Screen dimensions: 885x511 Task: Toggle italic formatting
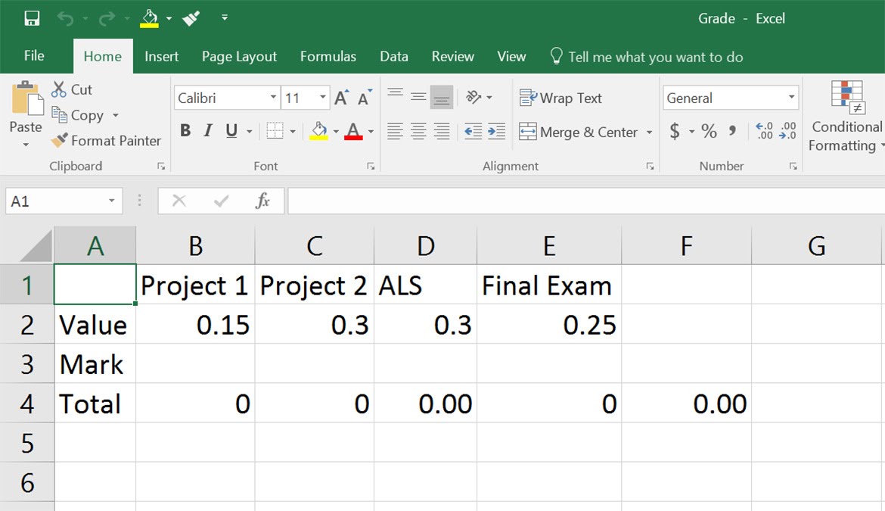point(208,131)
